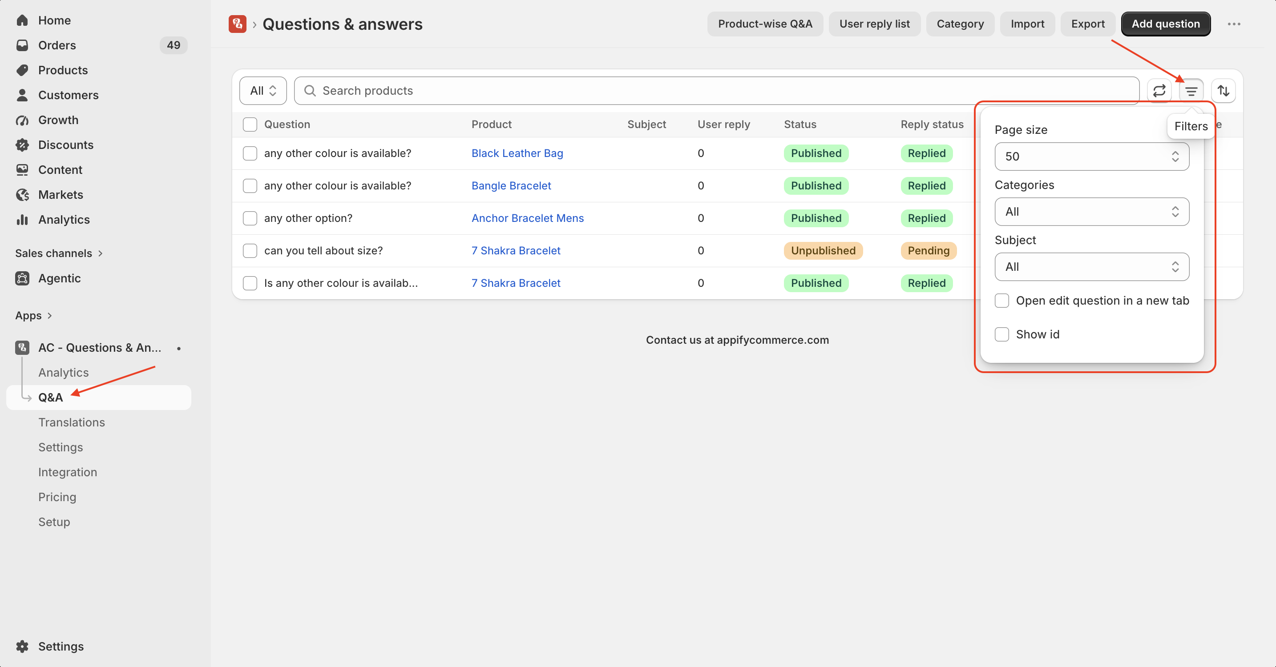The width and height of the screenshot is (1276, 667).
Task: Click the Products tag icon
Action: click(22, 70)
